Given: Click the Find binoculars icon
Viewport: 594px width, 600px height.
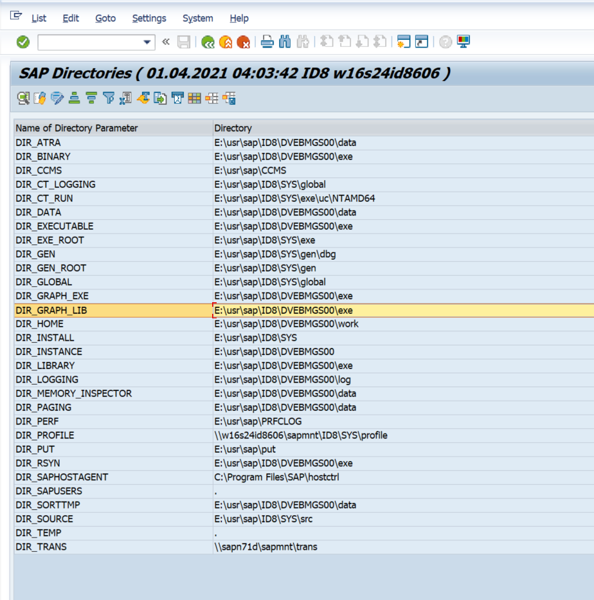Looking at the screenshot, I should click(285, 42).
